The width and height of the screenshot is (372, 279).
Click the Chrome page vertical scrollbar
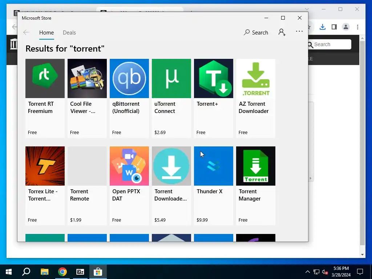[362, 142]
